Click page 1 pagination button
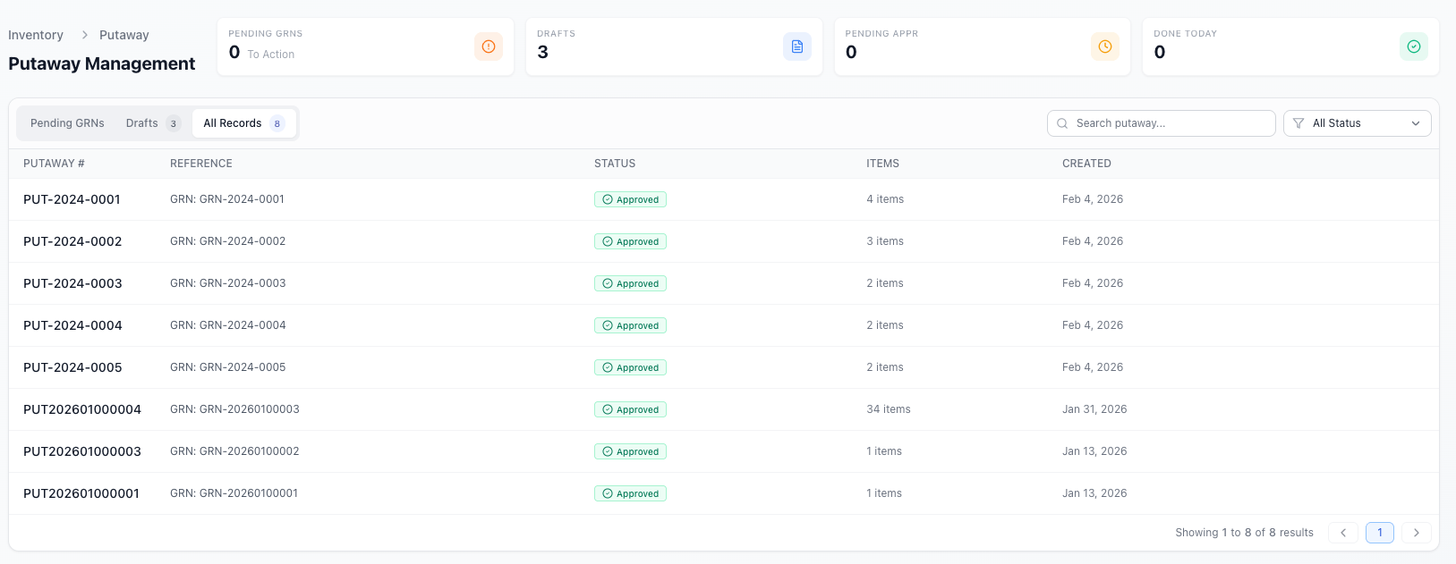Screen dimensions: 1456x564 pos(1379,533)
